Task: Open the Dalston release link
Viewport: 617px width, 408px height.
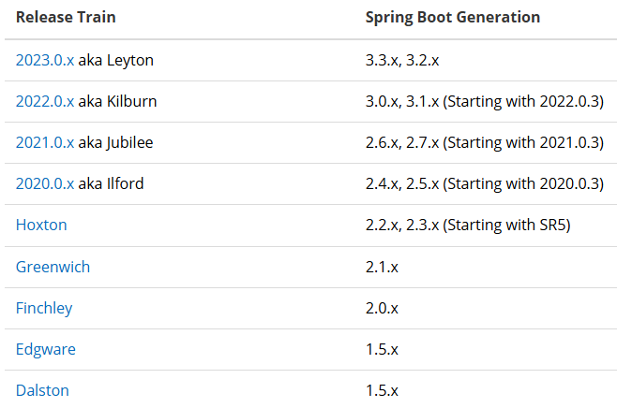Action: pos(42,390)
